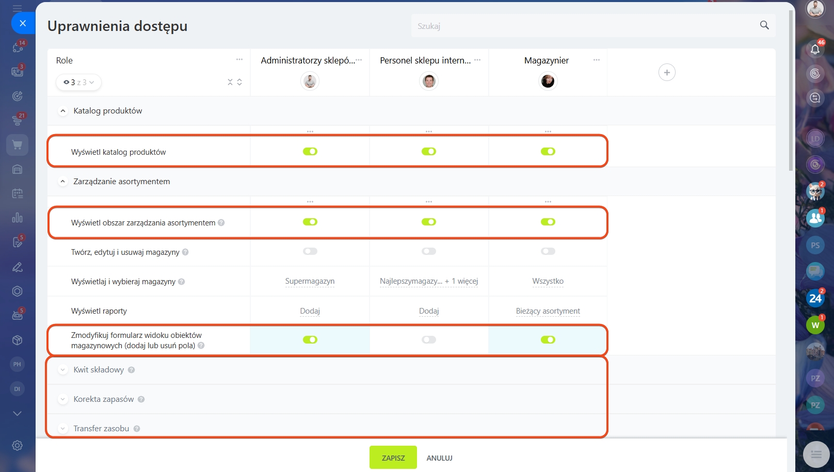Expand more items chevron in left sidebar
834x472 pixels.
pos(18,413)
